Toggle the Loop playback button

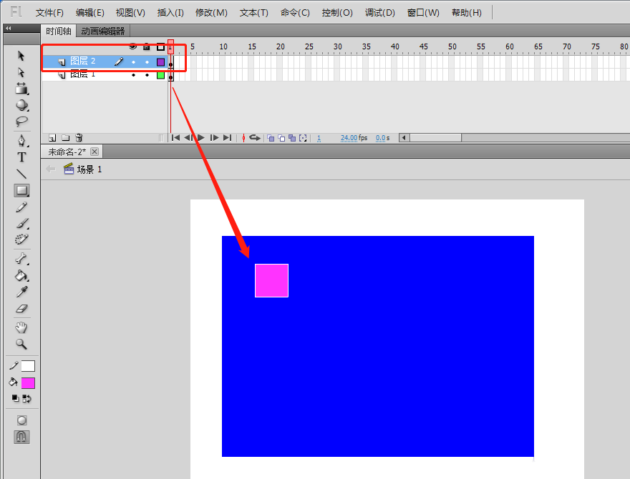tap(255, 137)
